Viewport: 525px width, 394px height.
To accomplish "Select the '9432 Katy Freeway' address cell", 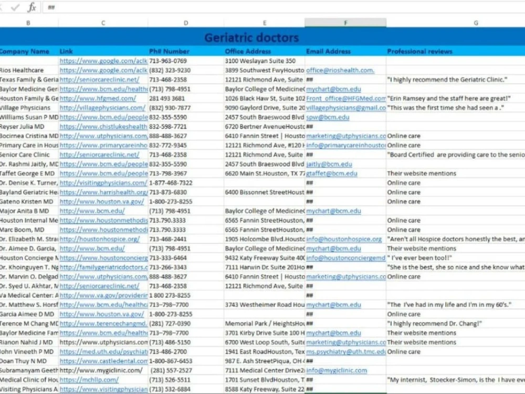I will (265, 258).
